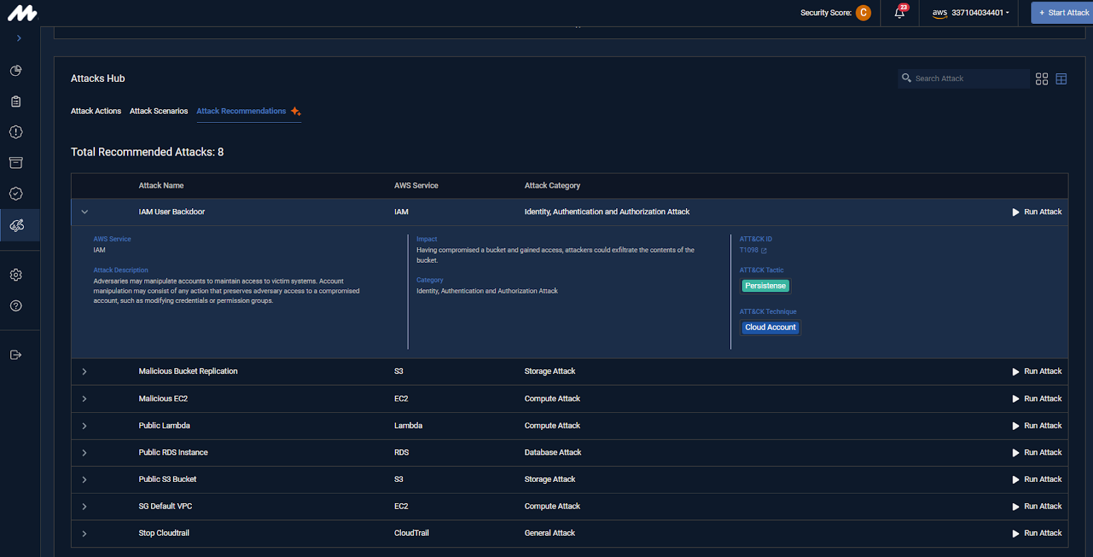Viewport: 1093px width, 557px height.
Task: Click the RDS service cell
Action: click(x=402, y=453)
